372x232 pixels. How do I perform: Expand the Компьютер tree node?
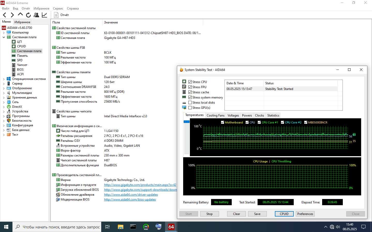click(x=4, y=33)
